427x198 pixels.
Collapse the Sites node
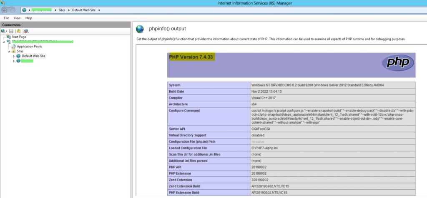[x=9, y=51]
